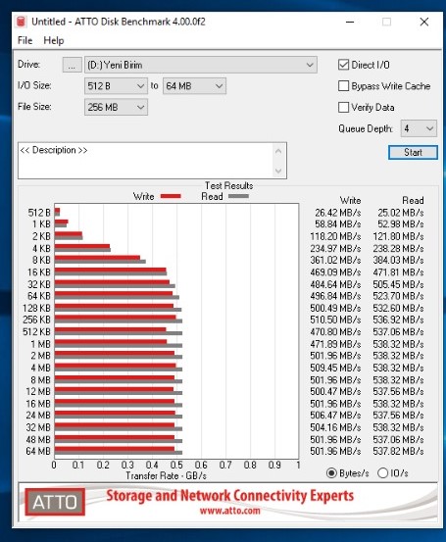Click into the Description text box

point(145,161)
